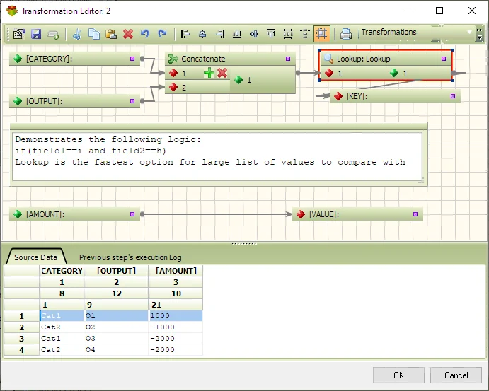
Task: Align selected nodes to right edges
Action: pos(220,34)
